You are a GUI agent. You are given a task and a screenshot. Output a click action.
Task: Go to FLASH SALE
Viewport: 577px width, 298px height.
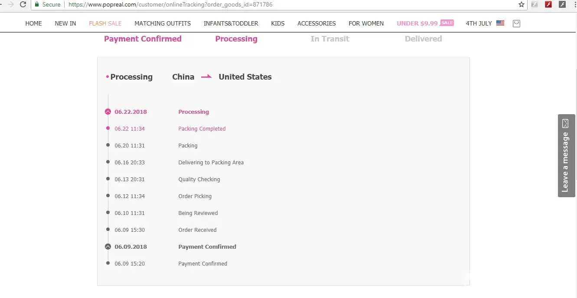point(105,23)
